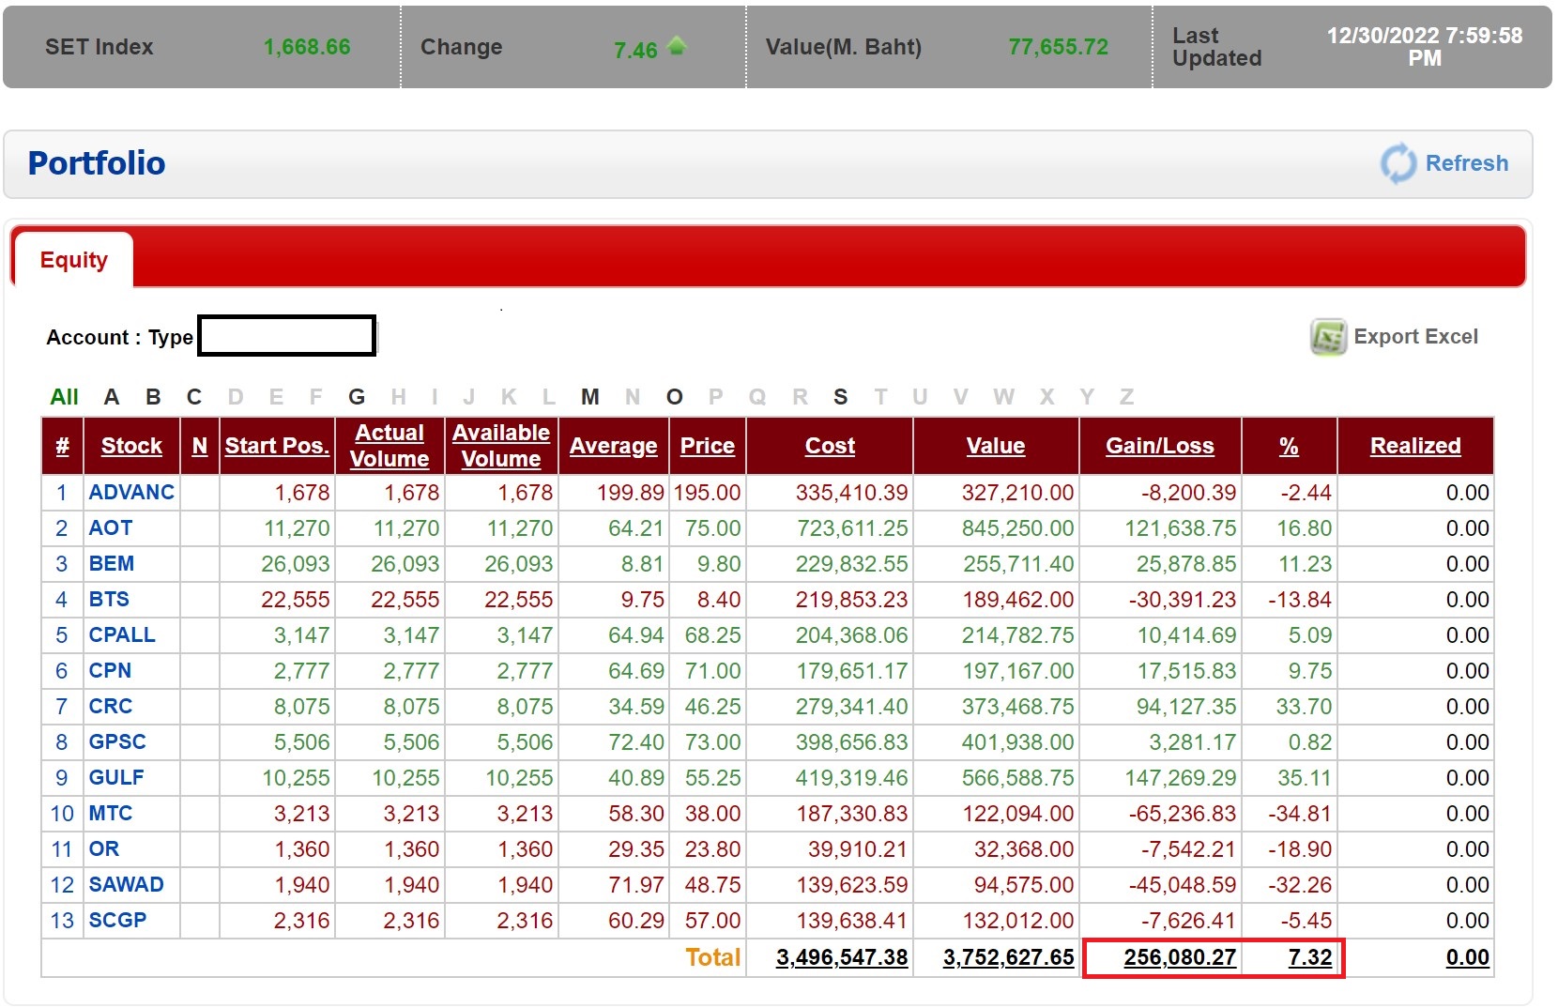Click the orange Total label

tap(712, 957)
